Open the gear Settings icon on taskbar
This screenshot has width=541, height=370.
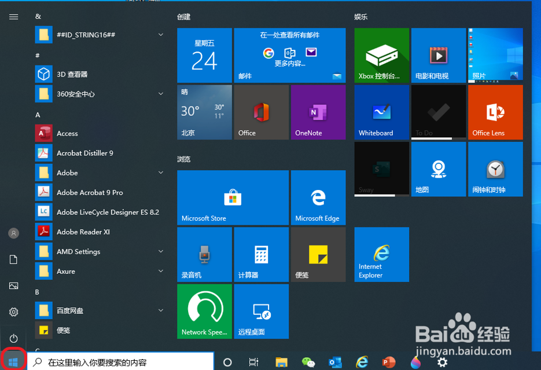(x=442, y=362)
